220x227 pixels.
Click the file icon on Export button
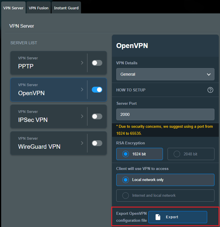pyautogui.click(x=158, y=217)
